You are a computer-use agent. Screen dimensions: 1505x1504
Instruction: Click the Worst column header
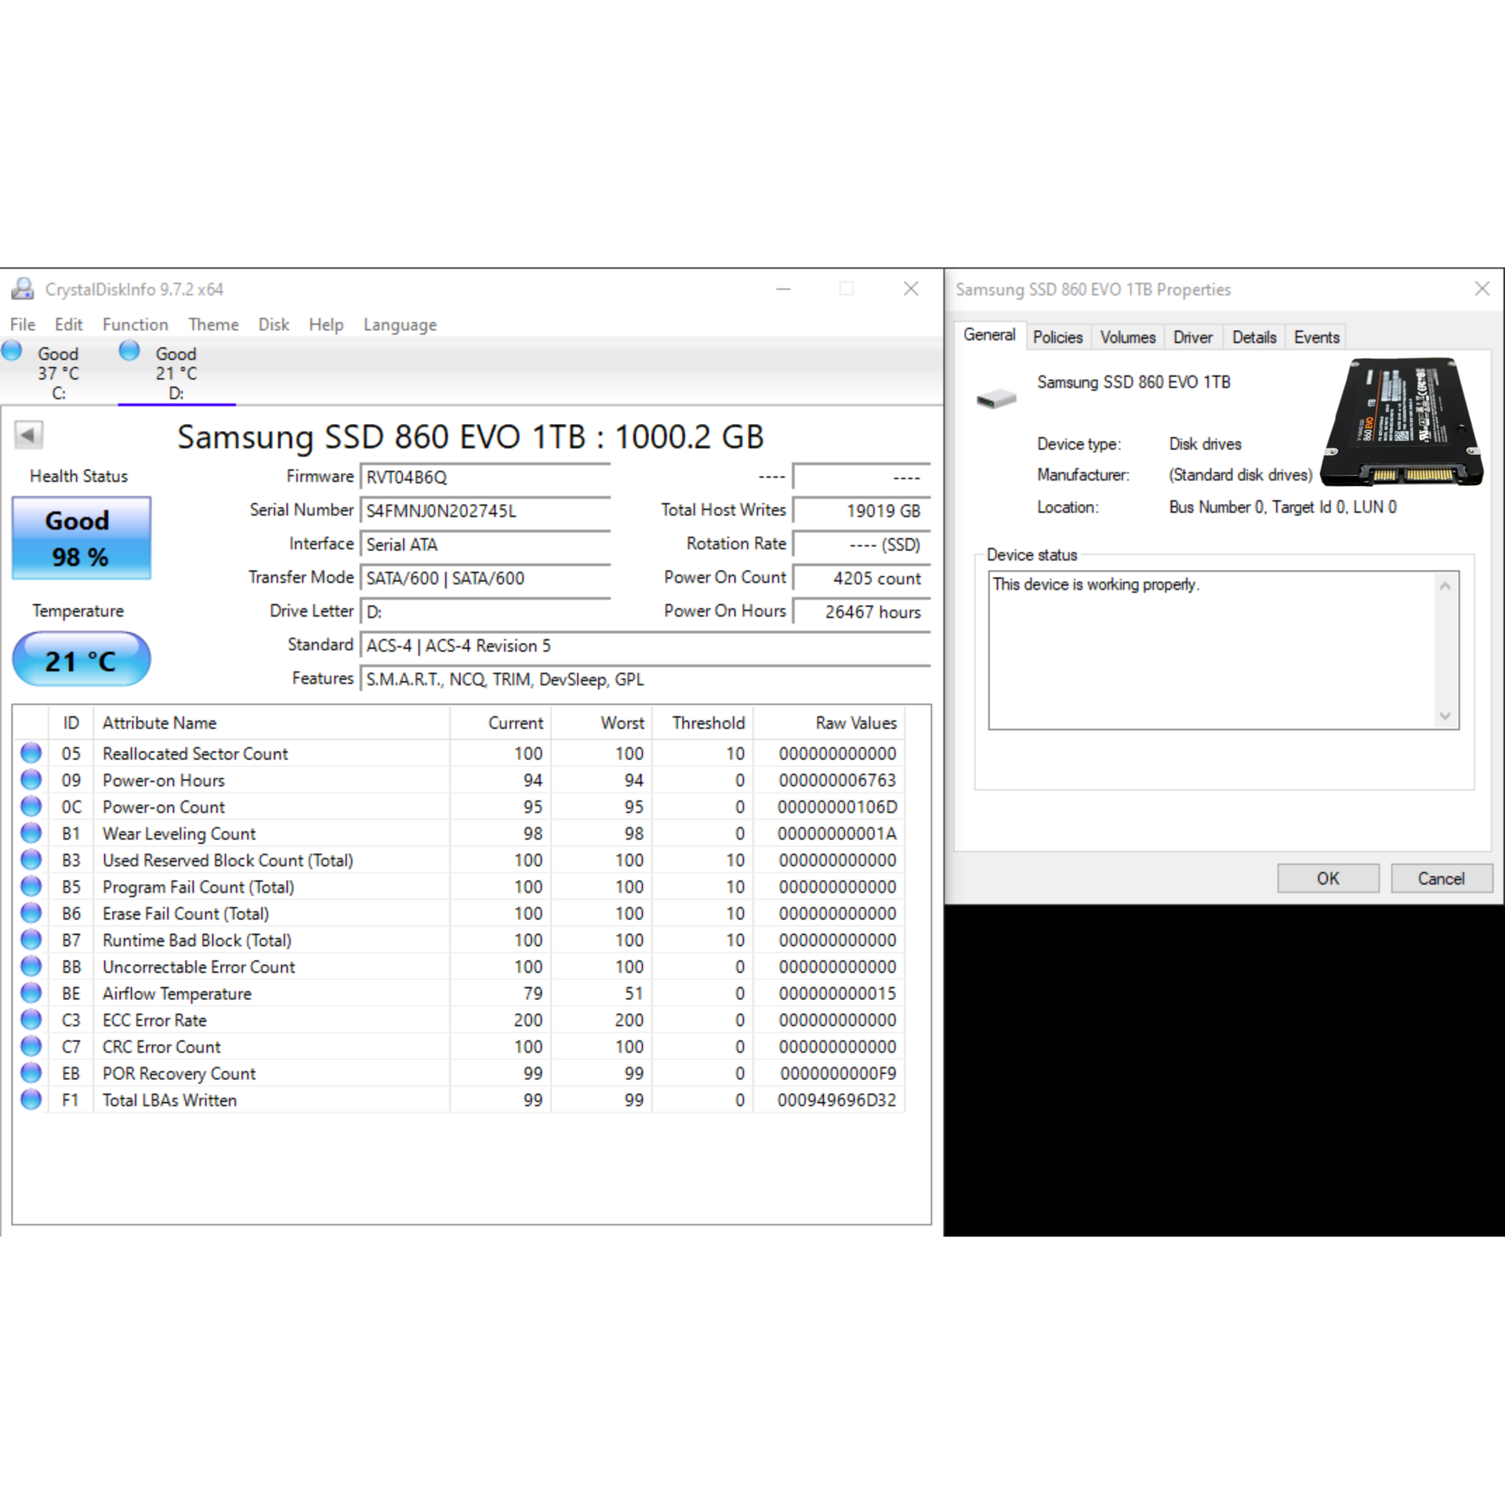point(602,723)
